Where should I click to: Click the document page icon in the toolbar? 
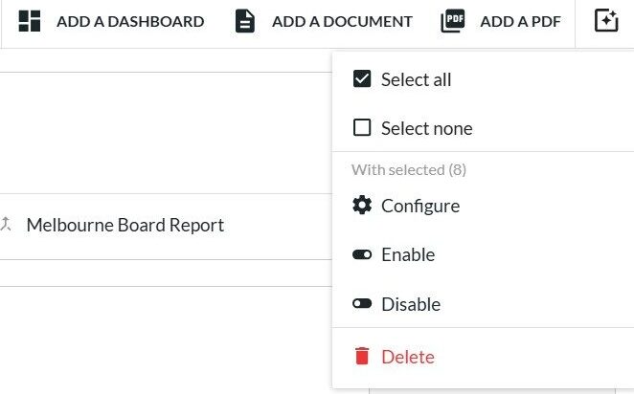pos(245,21)
